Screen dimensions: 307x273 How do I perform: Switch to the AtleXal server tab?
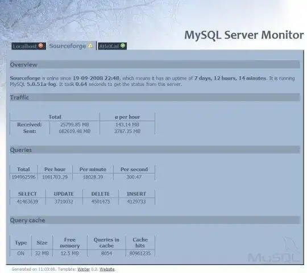click(x=112, y=46)
